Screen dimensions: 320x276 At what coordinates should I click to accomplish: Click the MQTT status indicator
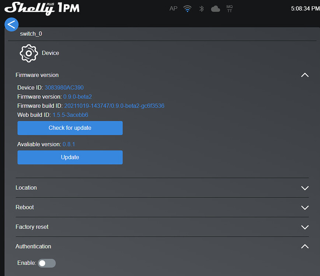coord(229,8)
